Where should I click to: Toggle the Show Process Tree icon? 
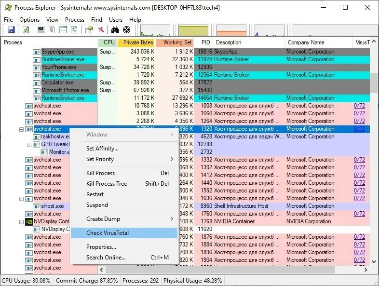pos(52,30)
